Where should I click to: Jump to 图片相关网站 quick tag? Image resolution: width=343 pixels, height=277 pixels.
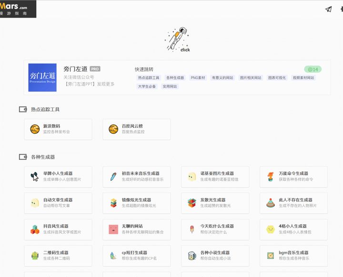coord(251,78)
